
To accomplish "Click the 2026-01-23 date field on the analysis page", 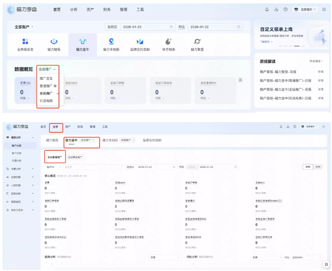I will click(151, 167).
